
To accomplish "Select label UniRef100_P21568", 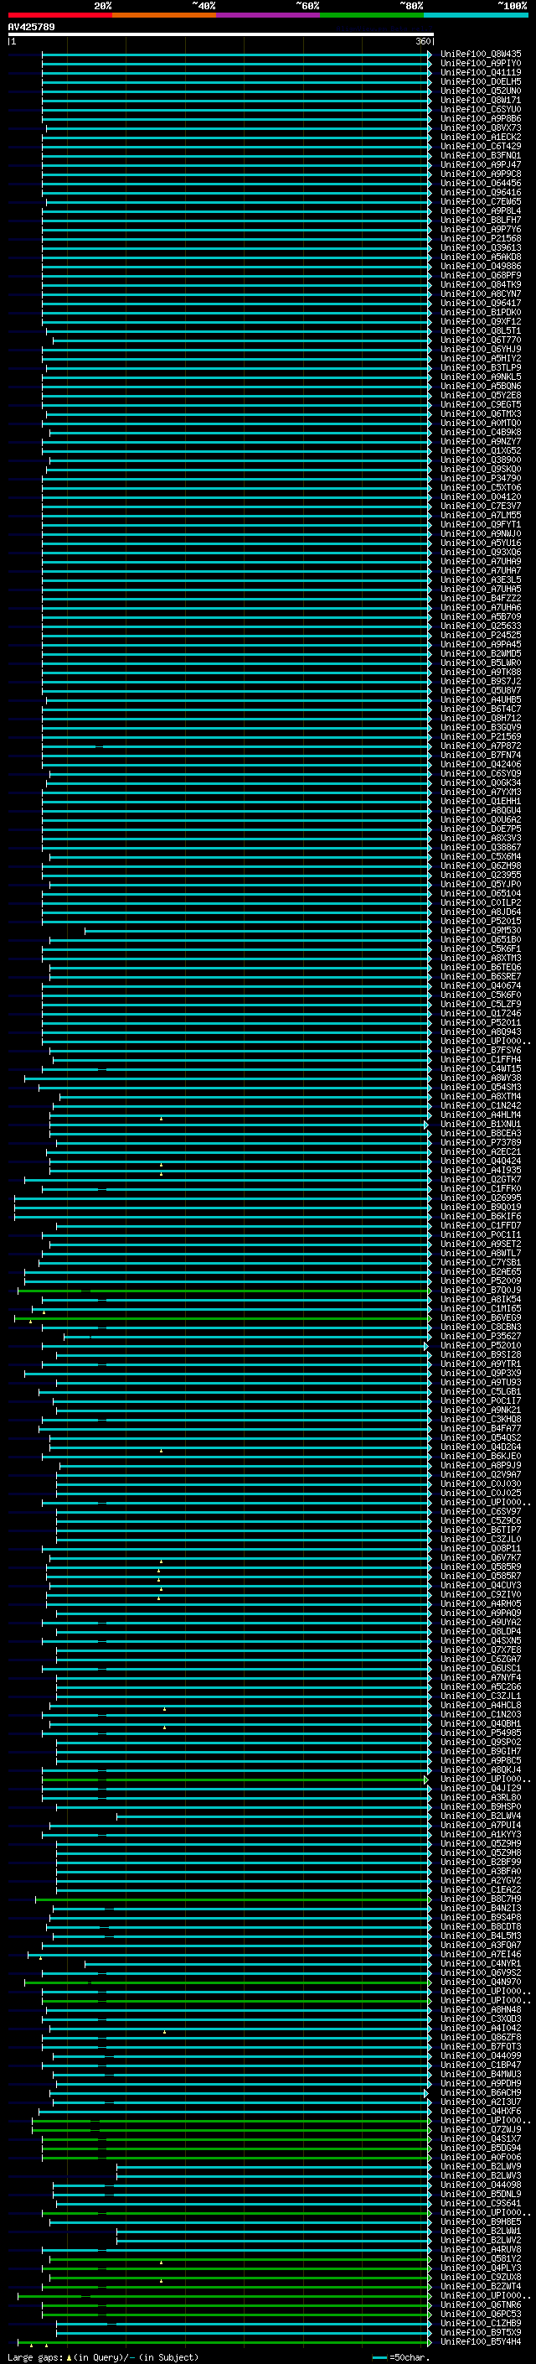I will coord(480,239).
